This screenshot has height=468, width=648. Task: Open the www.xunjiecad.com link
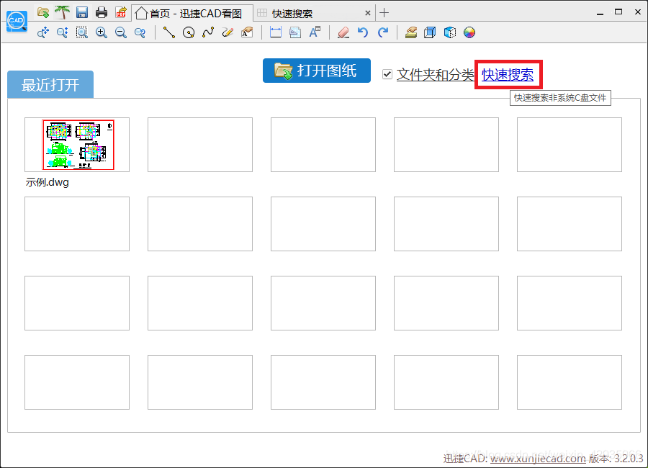click(x=538, y=459)
